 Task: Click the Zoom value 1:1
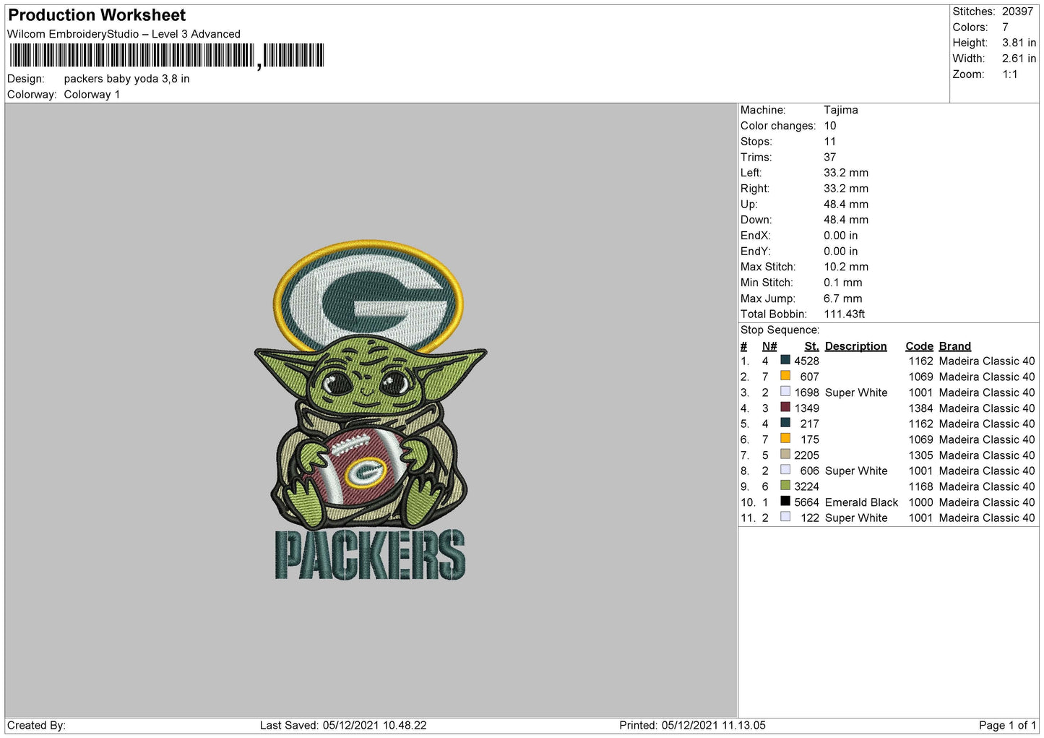1009,74
